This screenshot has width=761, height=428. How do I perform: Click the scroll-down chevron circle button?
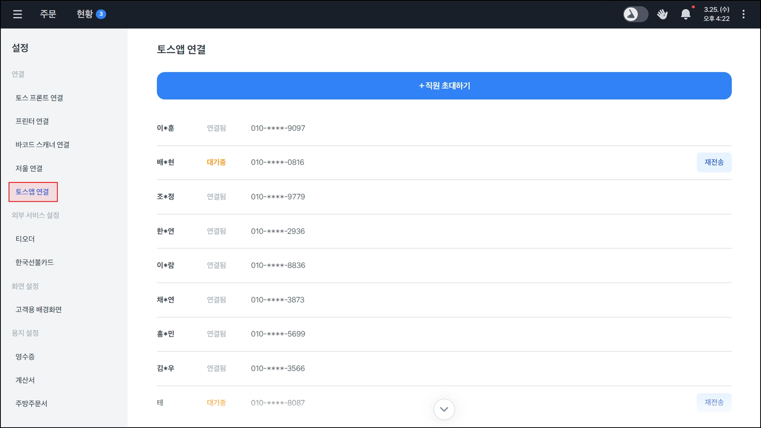[444, 409]
